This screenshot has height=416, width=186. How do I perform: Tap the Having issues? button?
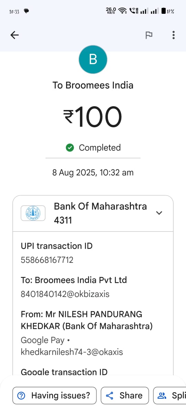point(55,395)
